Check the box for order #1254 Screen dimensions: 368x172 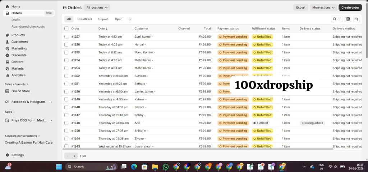(66, 60)
